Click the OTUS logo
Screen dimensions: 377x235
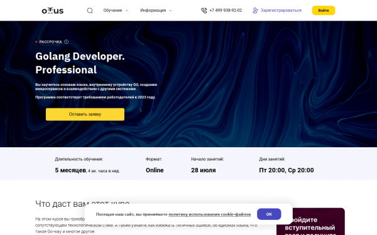[x=52, y=11]
